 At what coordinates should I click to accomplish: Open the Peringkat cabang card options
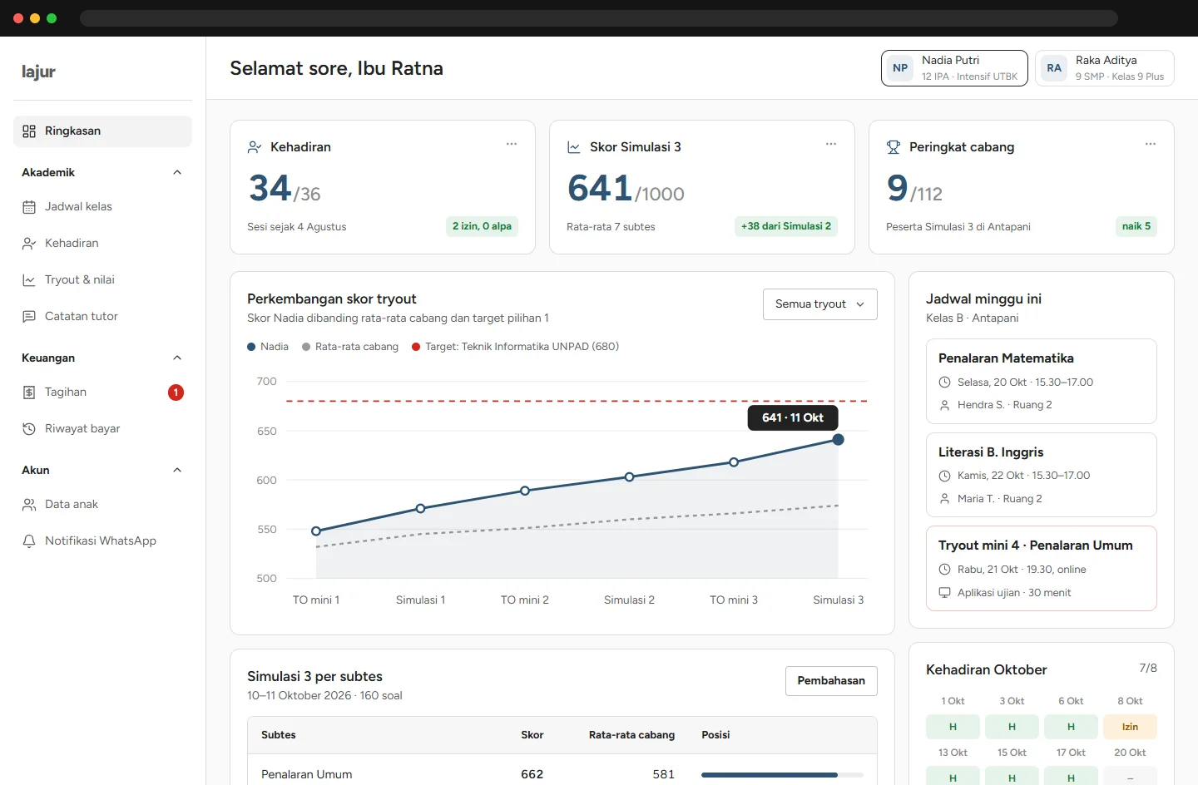(x=1151, y=144)
